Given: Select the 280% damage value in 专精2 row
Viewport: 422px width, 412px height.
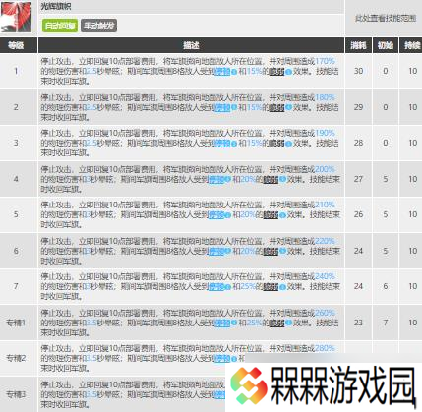Looking at the screenshot, I should click(x=325, y=348).
